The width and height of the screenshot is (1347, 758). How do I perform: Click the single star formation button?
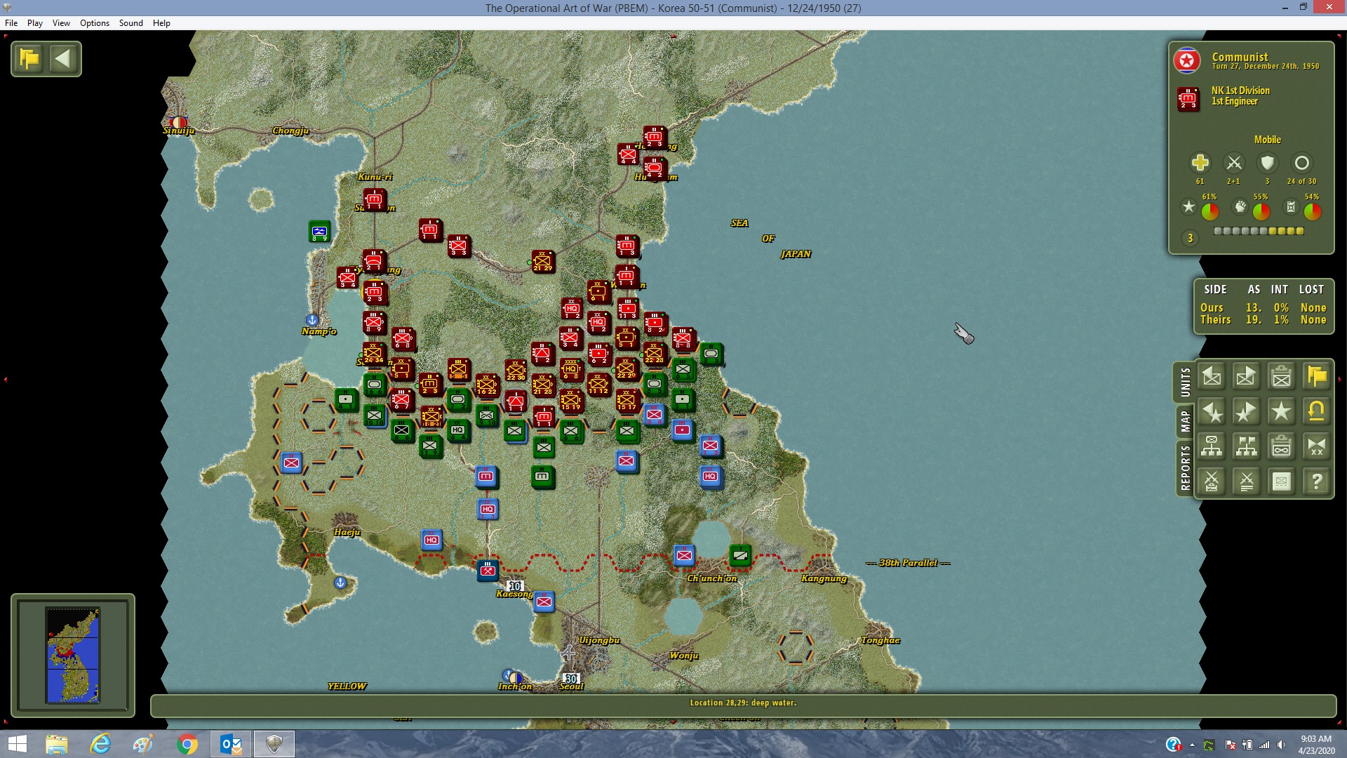coord(1282,412)
